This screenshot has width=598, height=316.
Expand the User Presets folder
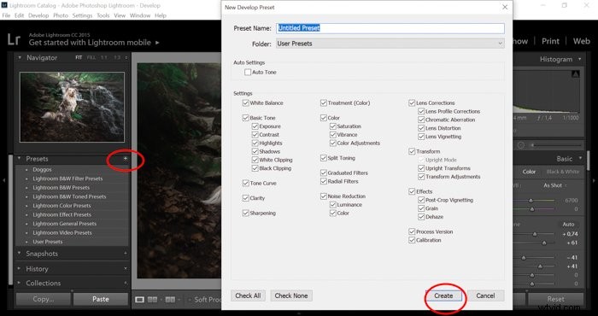pos(26,242)
